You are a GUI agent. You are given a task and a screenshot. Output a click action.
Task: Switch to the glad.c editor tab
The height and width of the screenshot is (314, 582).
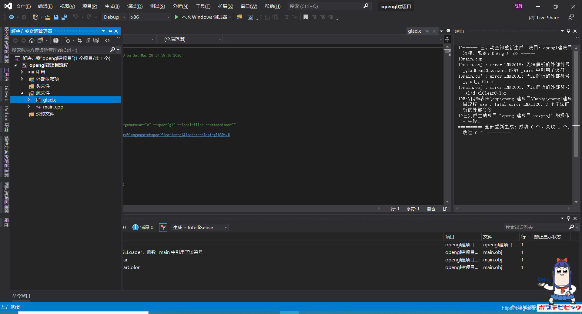[415, 31]
